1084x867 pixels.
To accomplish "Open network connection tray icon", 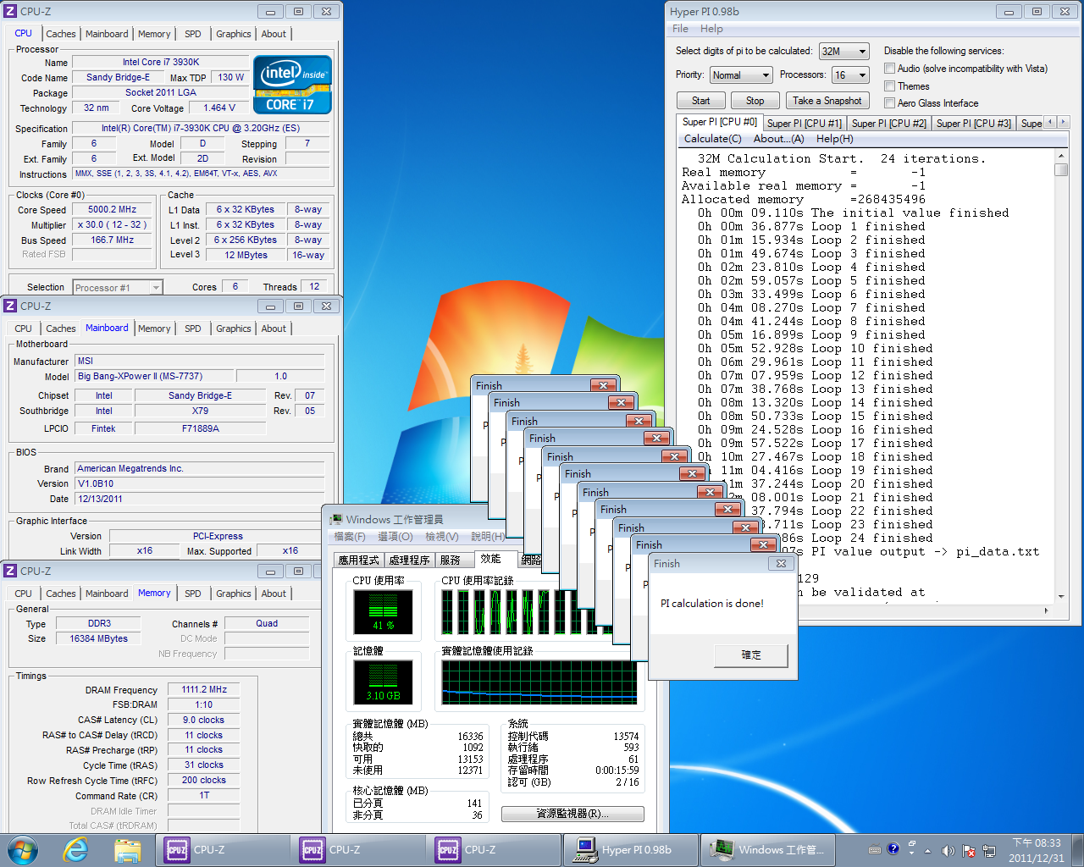I will [988, 850].
